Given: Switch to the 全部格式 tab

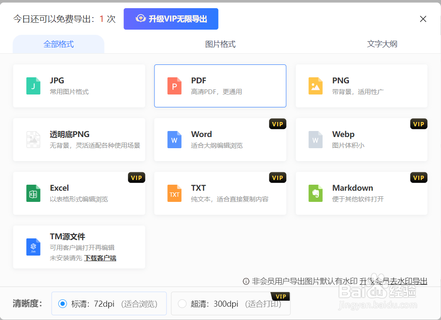Looking at the screenshot, I should point(59,44).
